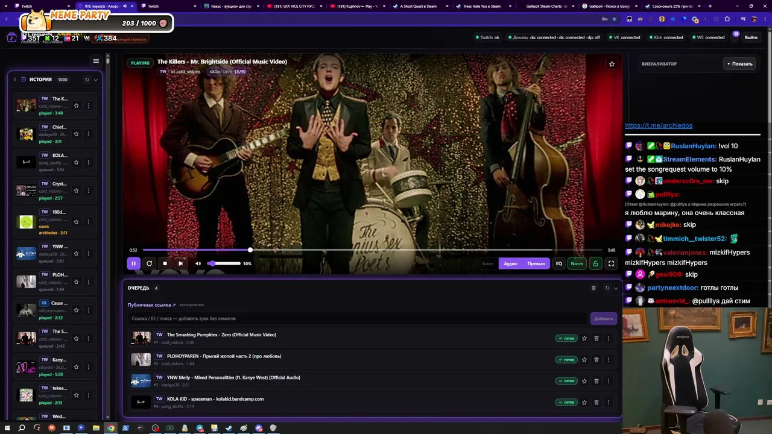The width and height of the screenshot is (772, 434).
Task: Open the hamburger menu above the history panel
Action: 96,61
